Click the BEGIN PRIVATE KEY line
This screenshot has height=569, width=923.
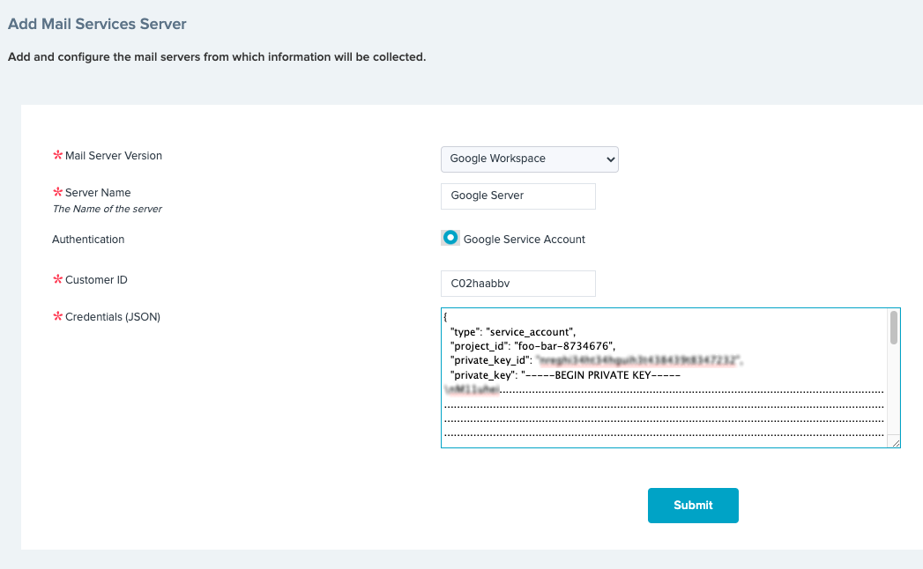565,375
